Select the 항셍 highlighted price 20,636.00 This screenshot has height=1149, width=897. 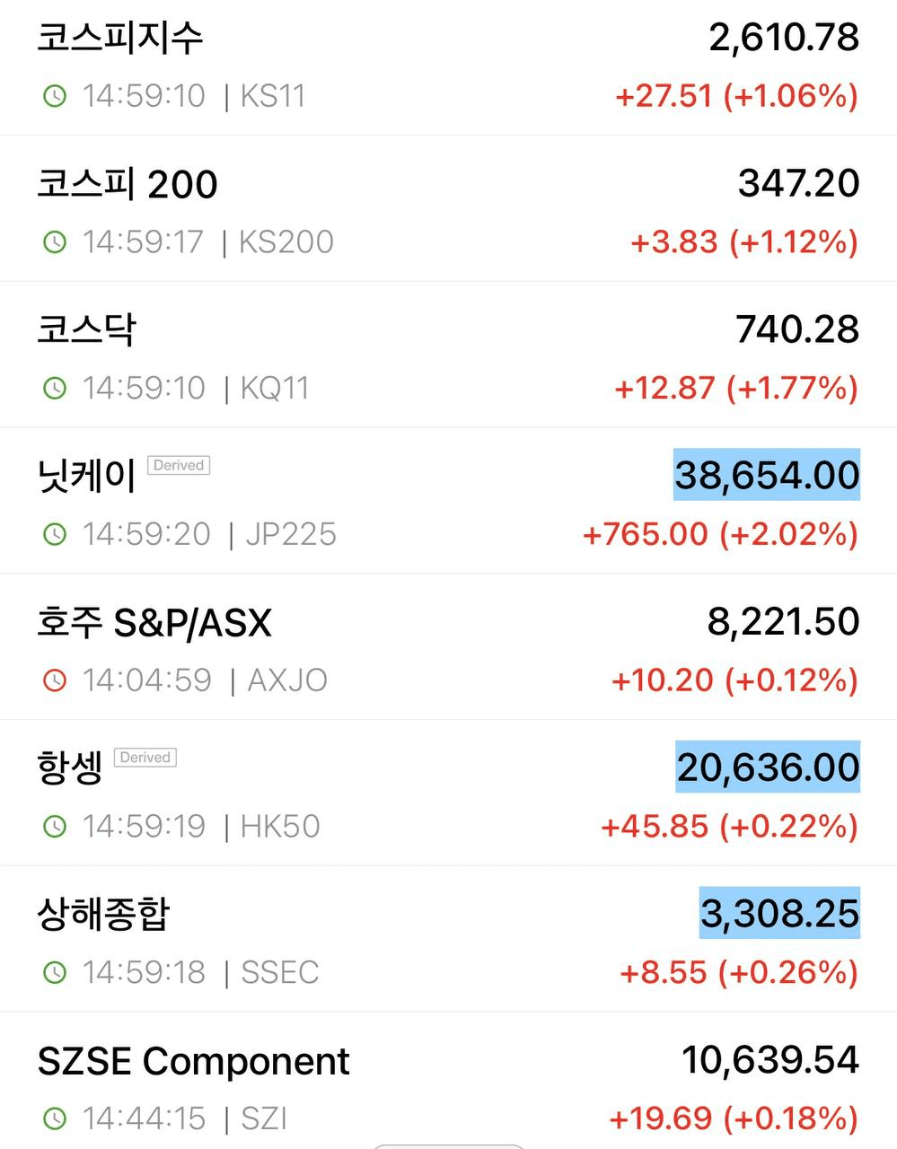coord(768,767)
